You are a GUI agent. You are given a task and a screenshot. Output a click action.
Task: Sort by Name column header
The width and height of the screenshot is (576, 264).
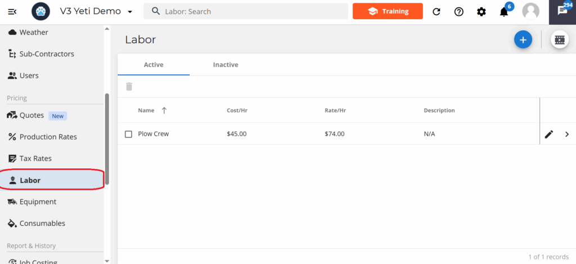[x=146, y=110]
